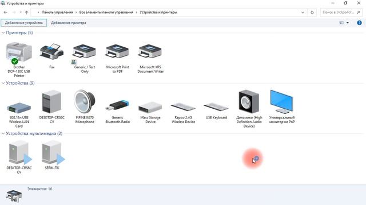Go back with the left arrow
The image size is (366, 205).
click(x=6, y=13)
